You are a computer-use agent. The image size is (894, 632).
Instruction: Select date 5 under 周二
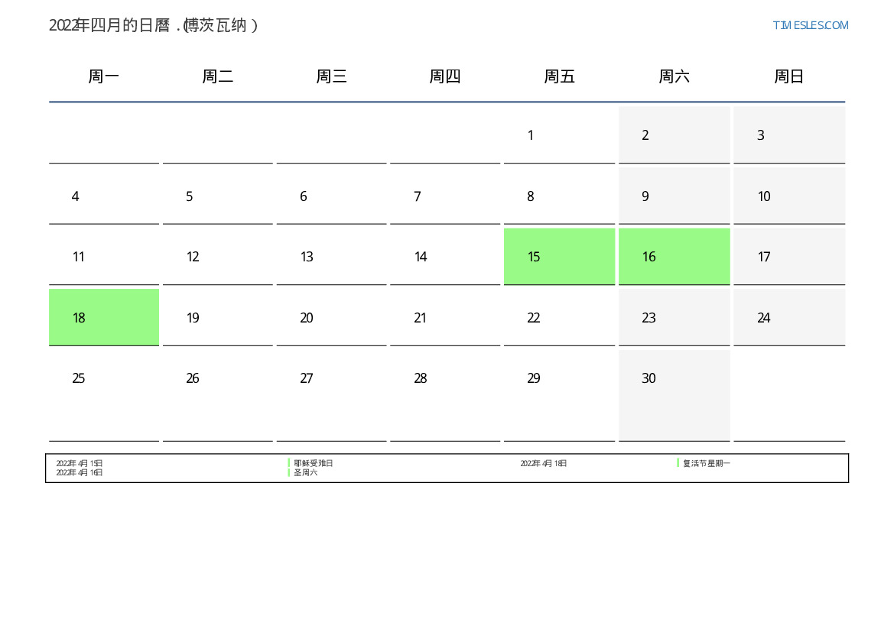[217, 196]
